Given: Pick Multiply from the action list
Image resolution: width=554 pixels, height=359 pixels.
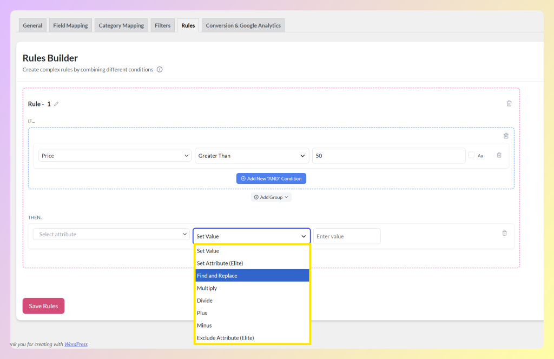Looking at the screenshot, I should 252,288.
